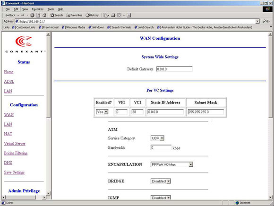This screenshot has height=206, width=274.
Task: Open the WAN configuration link
Action: click(9, 115)
